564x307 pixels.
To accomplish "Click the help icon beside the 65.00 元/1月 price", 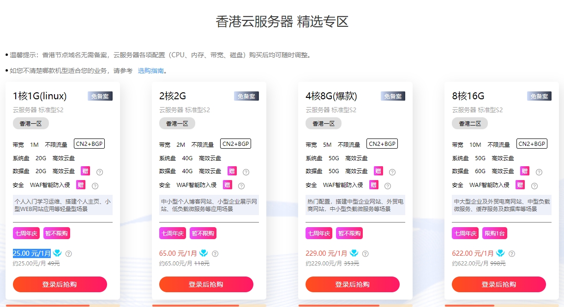I will (215, 253).
